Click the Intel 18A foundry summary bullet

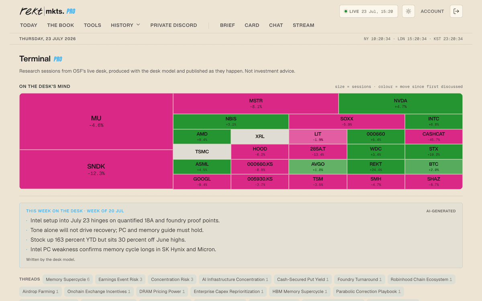click(x=125, y=220)
